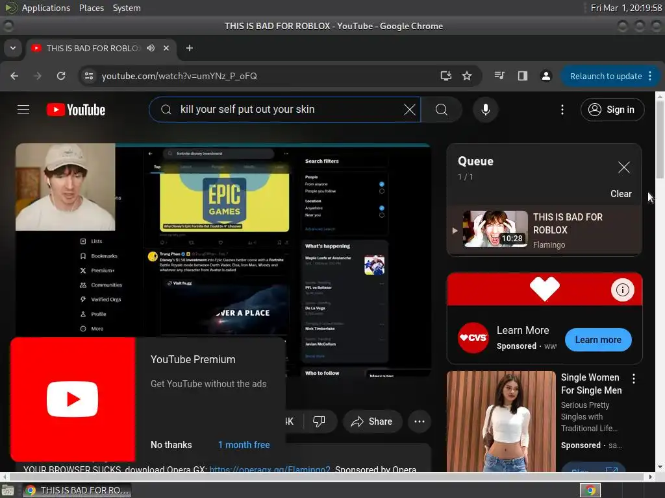
Task: Close the Queue panel
Action: 624,167
